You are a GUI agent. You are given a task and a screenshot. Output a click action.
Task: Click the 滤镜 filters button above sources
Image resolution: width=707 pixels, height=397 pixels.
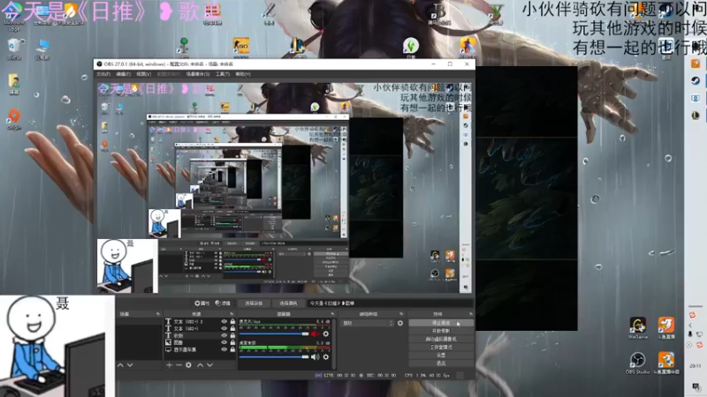click(x=223, y=303)
